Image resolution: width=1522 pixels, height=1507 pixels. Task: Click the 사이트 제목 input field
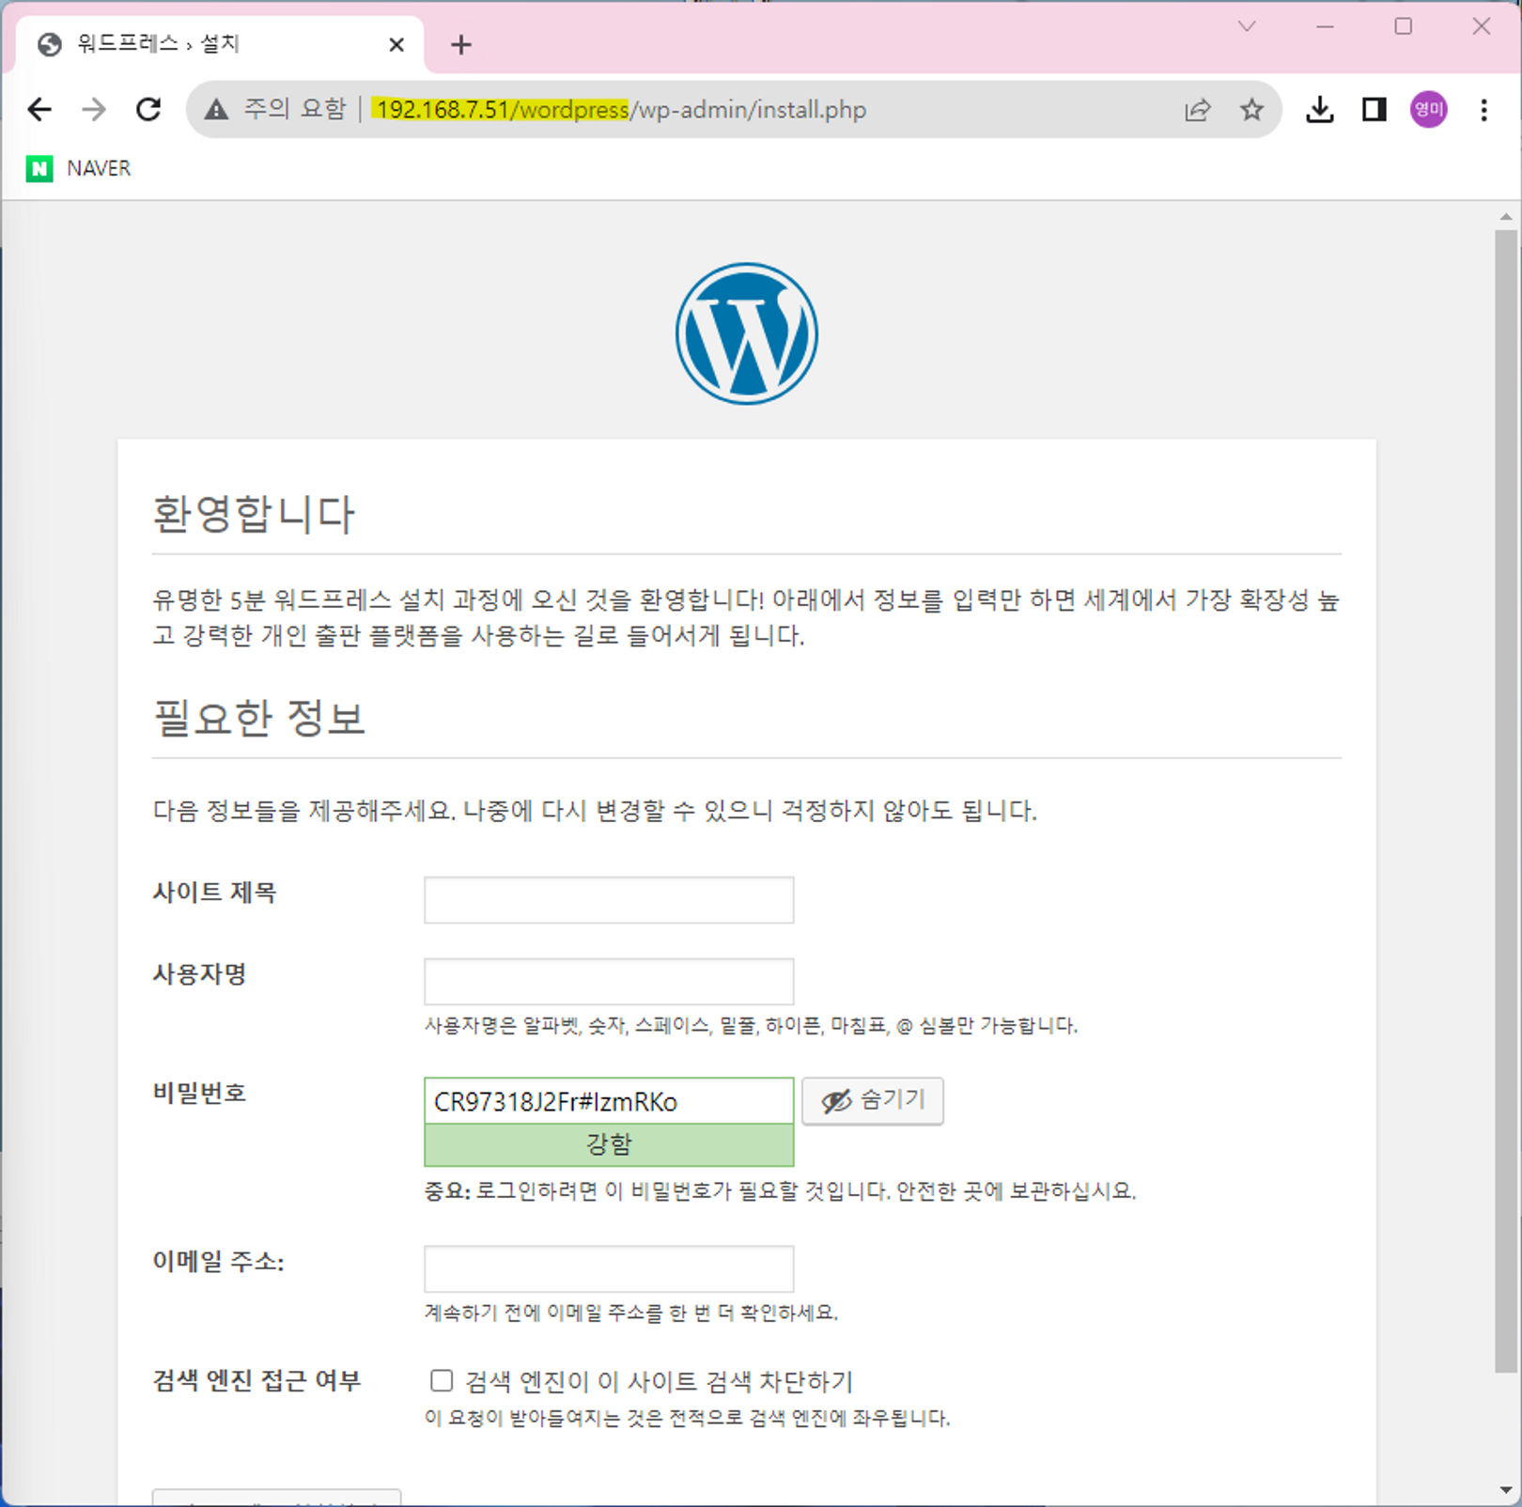(609, 900)
